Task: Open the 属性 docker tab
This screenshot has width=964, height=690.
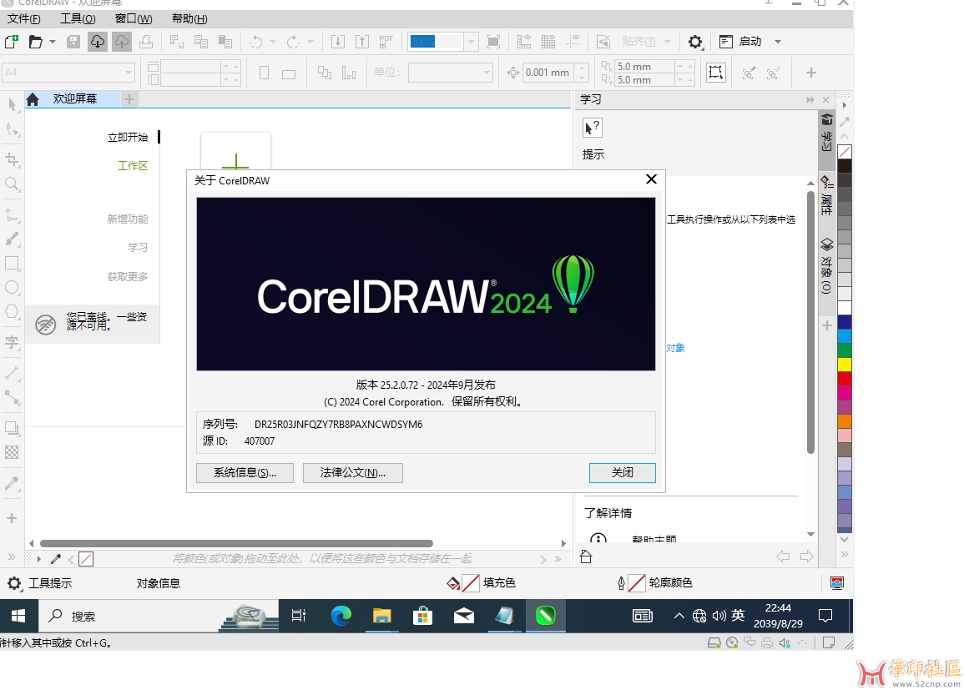Action: pyautogui.click(x=827, y=195)
